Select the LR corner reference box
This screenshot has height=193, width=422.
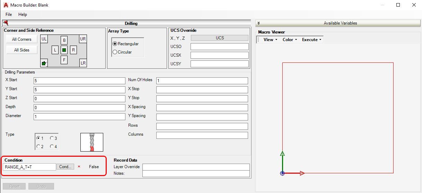pos(83,63)
